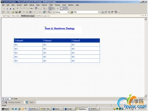
Task: Click the Toolbox hammer icon
Action: click(112, 12)
